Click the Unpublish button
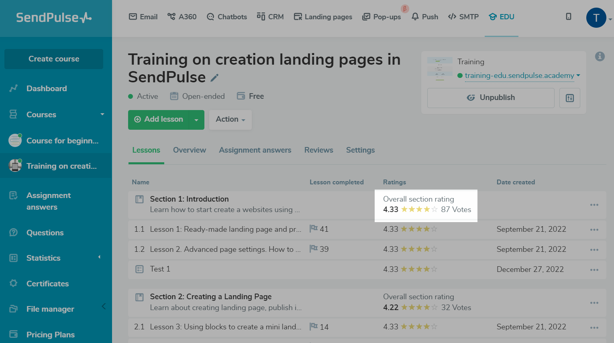Screen dimensions: 614x343 pyautogui.click(x=490, y=98)
